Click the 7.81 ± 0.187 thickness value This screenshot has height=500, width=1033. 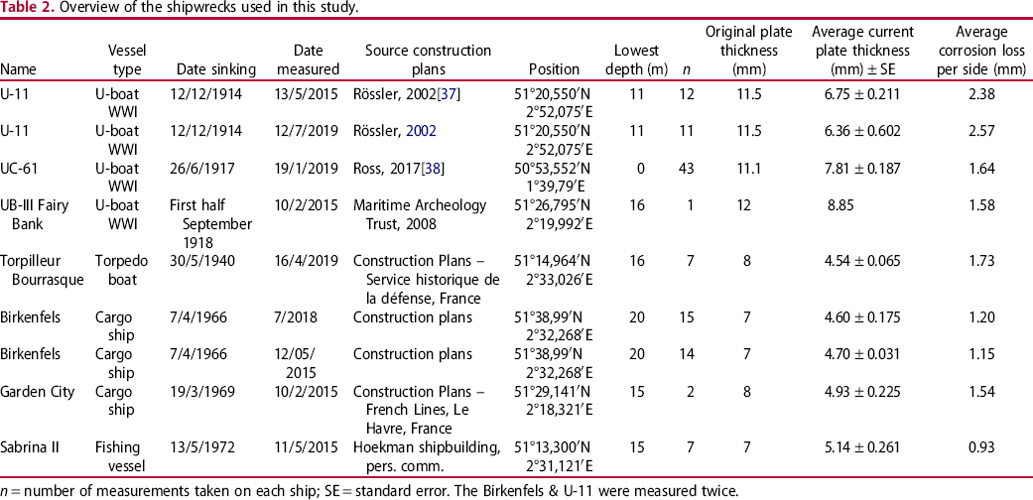point(861,169)
